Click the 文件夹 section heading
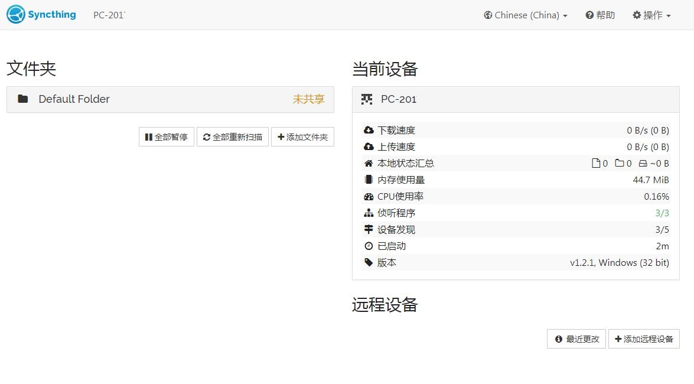Screen dimensions: 694x384 [31, 69]
